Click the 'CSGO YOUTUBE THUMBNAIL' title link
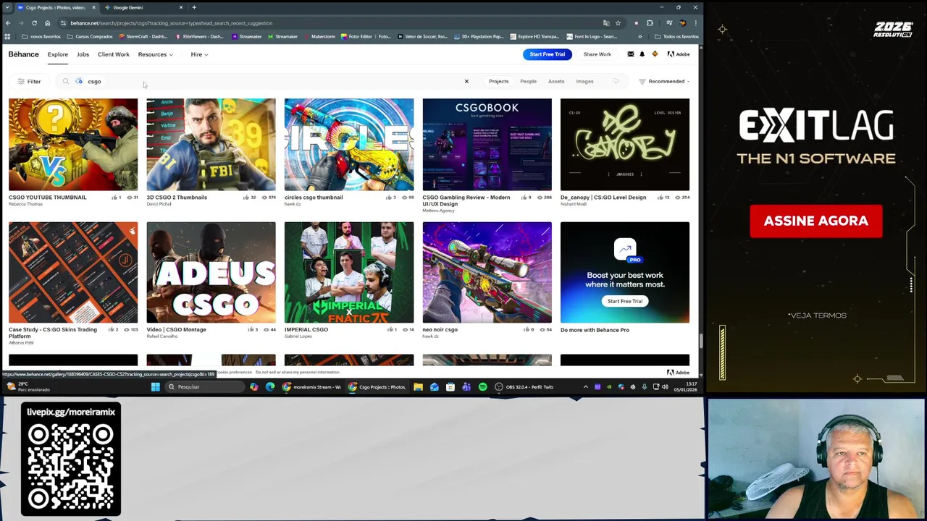Image resolution: width=927 pixels, height=521 pixels. tap(47, 197)
